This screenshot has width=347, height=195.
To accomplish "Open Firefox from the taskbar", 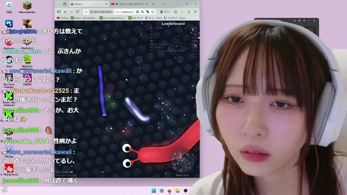I will [169, 191].
